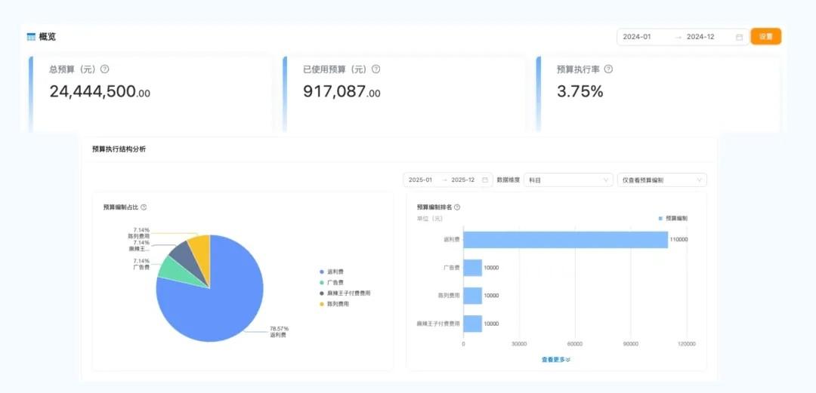Viewport: 816px width, 393px height.
Task: Open calendar icon in 2025 date range
Action: coord(485,180)
